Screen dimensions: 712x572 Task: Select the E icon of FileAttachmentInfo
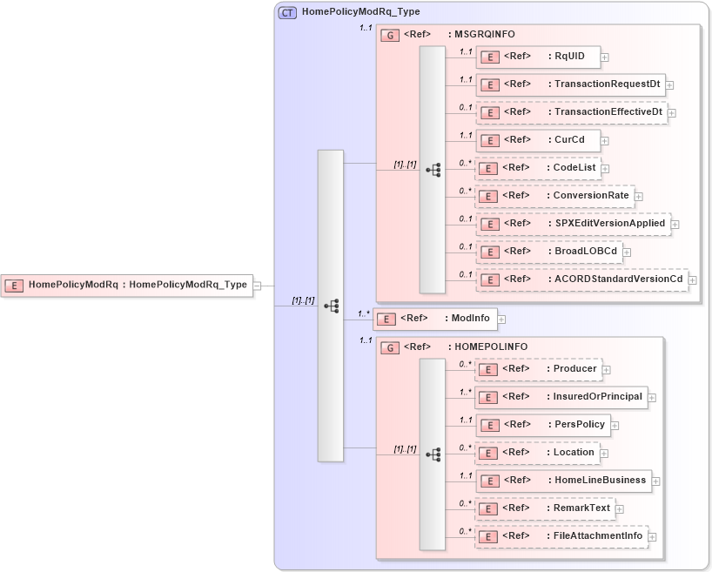click(487, 536)
